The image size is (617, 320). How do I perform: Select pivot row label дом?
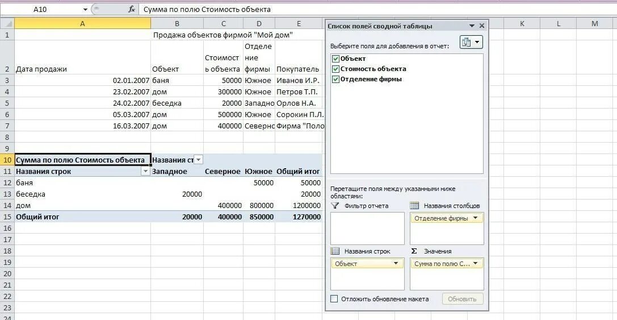pos(83,205)
